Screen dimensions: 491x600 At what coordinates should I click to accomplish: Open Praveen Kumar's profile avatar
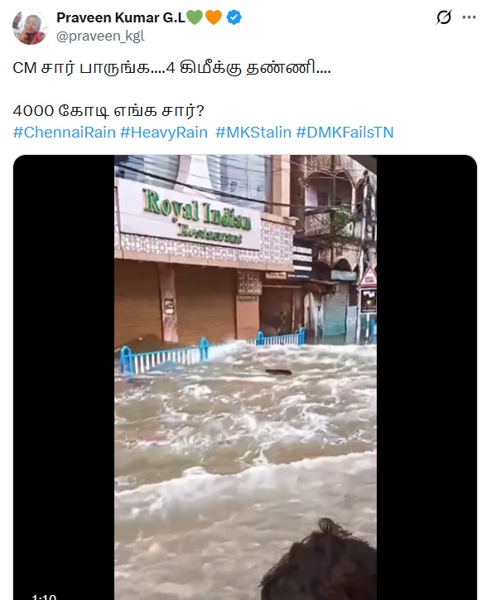pos(31,27)
